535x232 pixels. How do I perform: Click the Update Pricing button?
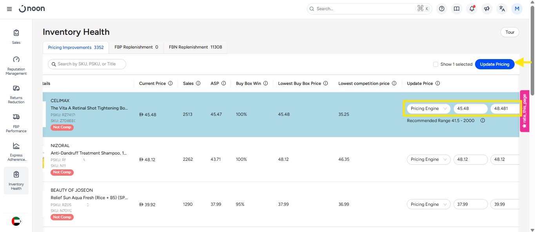click(x=494, y=65)
